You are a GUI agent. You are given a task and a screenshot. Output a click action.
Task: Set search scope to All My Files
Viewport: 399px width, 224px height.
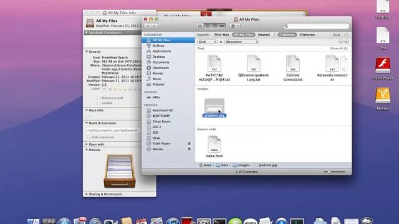[244, 35]
